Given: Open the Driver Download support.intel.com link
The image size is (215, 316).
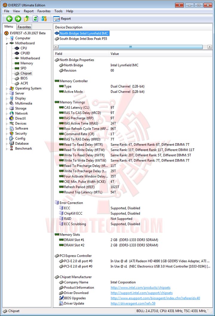Looking at the screenshot, I should tap(142, 293).
